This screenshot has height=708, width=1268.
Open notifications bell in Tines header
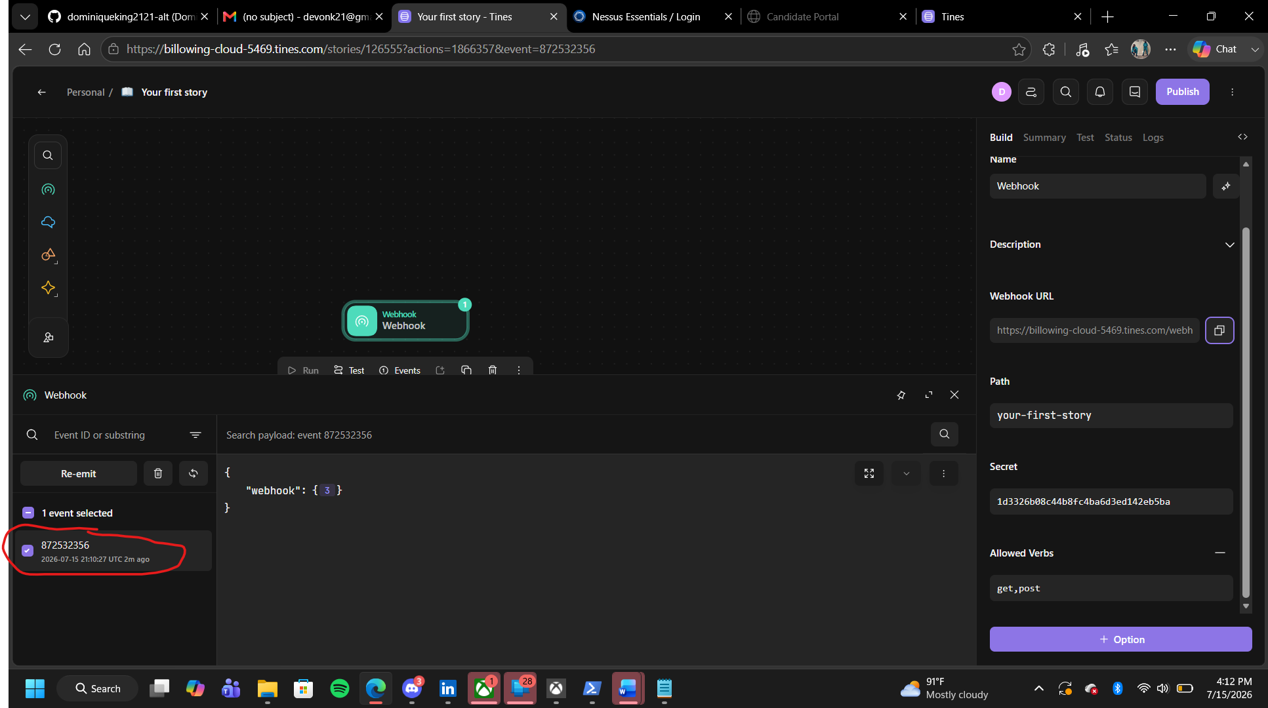tap(1100, 92)
